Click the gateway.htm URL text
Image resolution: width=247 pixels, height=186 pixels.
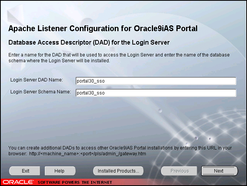[x=87, y=154]
